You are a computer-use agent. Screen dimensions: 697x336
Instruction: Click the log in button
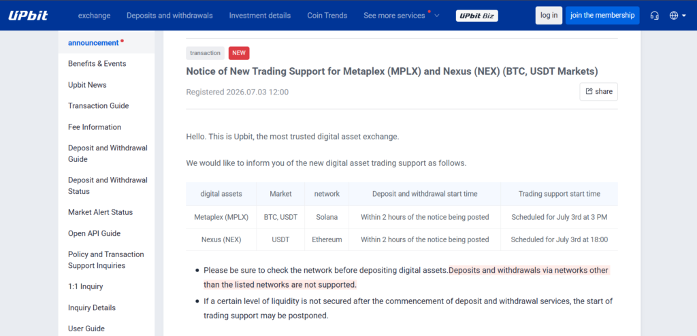tap(549, 16)
